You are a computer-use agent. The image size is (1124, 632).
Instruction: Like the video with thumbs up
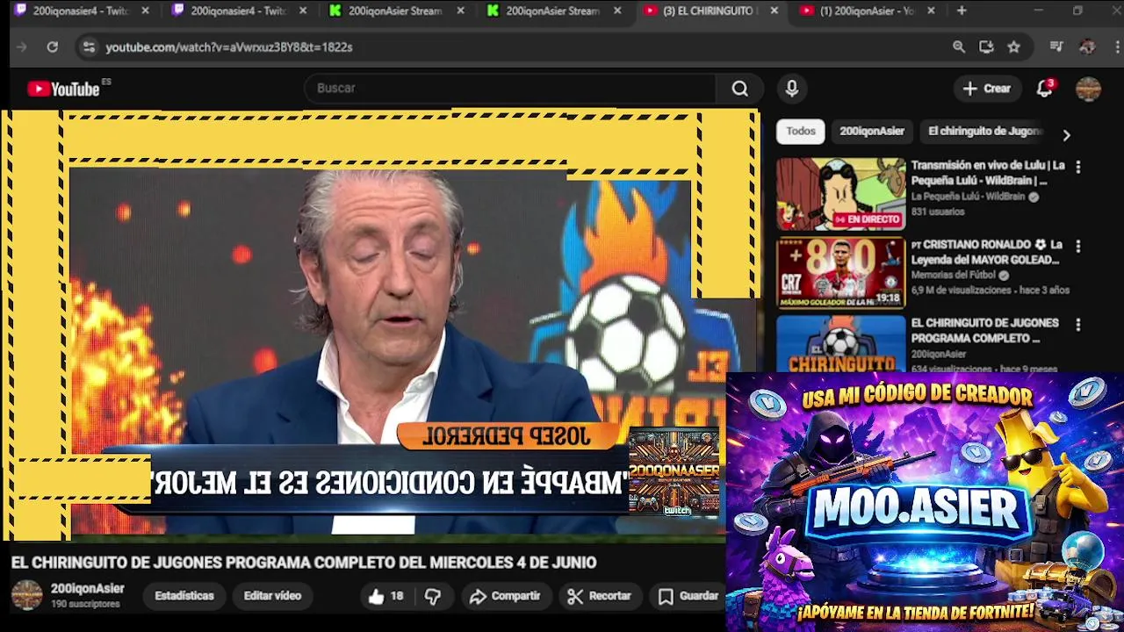[x=385, y=596]
